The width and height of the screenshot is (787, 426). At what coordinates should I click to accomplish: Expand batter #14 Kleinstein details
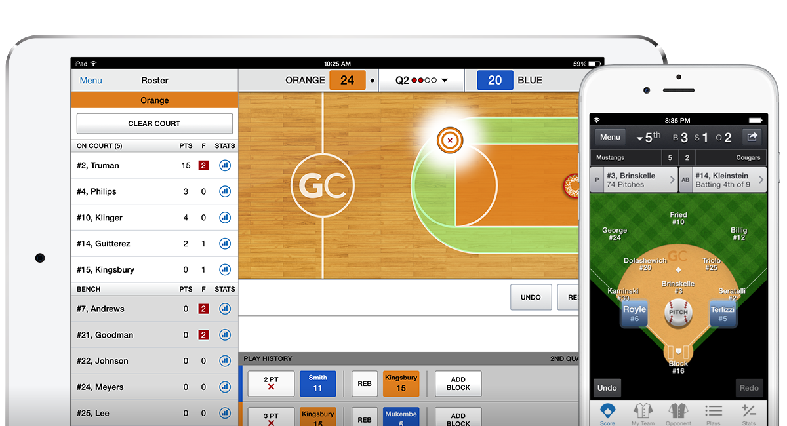722,180
